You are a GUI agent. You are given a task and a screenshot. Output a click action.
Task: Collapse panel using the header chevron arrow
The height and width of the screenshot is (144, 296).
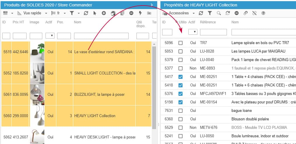tap(152, 5)
